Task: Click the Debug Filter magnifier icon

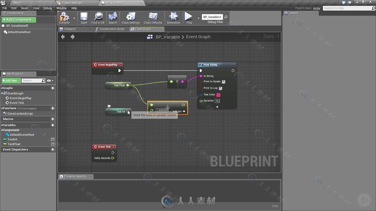Action: [226, 17]
